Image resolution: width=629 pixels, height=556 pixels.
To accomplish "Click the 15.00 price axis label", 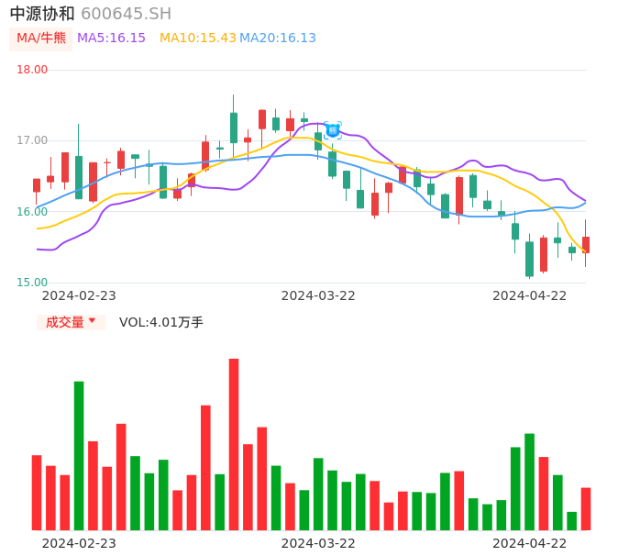I will (32, 283).
